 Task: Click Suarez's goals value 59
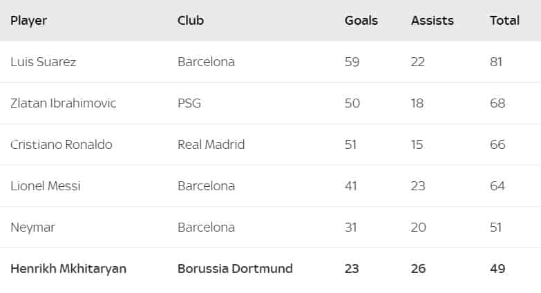pos(352,62)
